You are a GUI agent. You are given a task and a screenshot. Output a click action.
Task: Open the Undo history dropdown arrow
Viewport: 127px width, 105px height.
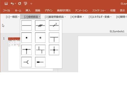[15, 4]
